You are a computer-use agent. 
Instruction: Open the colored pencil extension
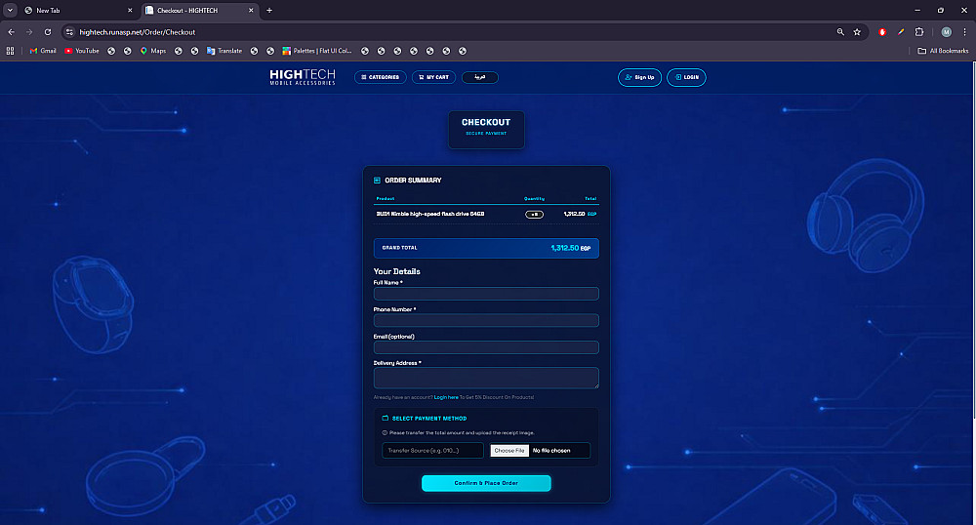(901, 32)
